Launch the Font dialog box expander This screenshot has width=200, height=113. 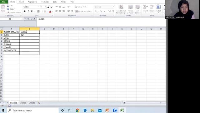coord(52,15)
